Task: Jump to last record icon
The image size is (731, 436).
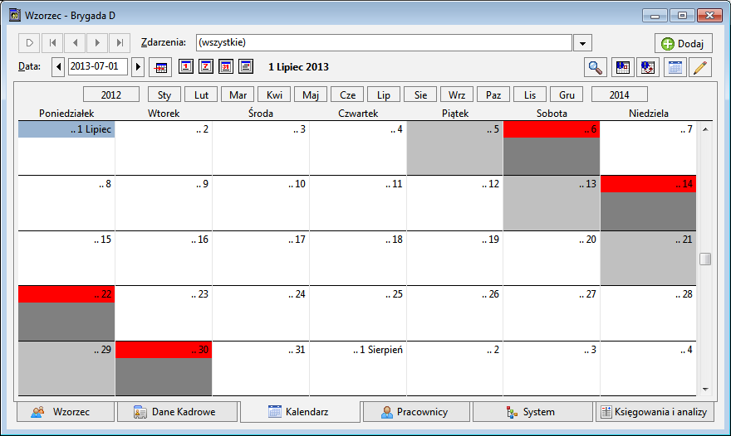Action: pyautogui.click(x=120, y=43)
